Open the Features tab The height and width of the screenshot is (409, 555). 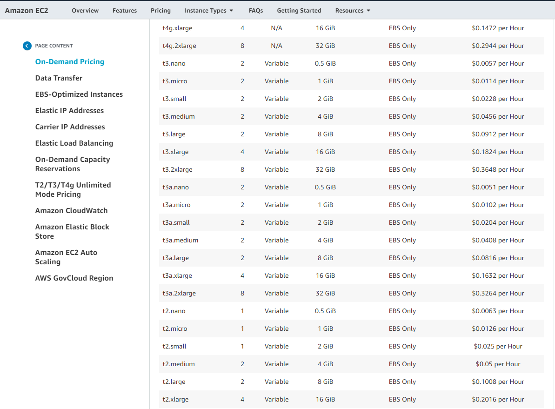pyautogui.click(x=125, y=11)
